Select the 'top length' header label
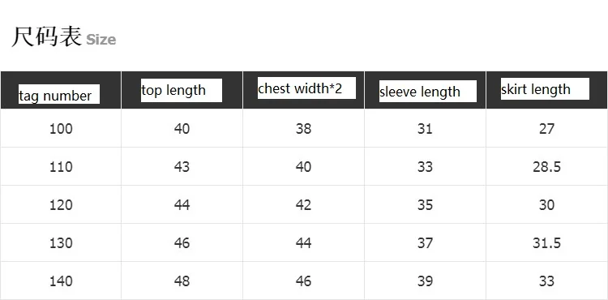The width and height of the screenshot is (608, 300). point(182,90)
